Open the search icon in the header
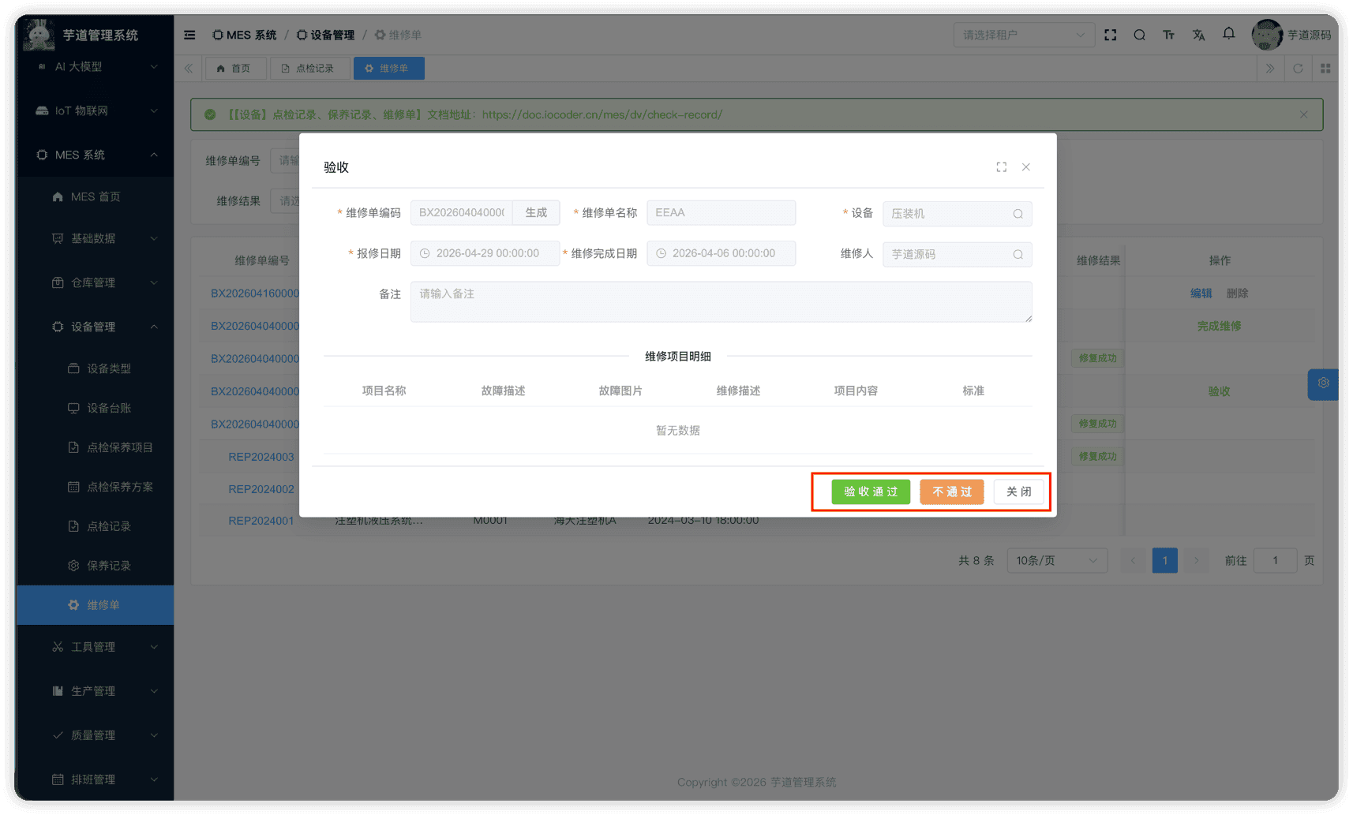This screenshot has width=1353, height=815. (1139, 35)
